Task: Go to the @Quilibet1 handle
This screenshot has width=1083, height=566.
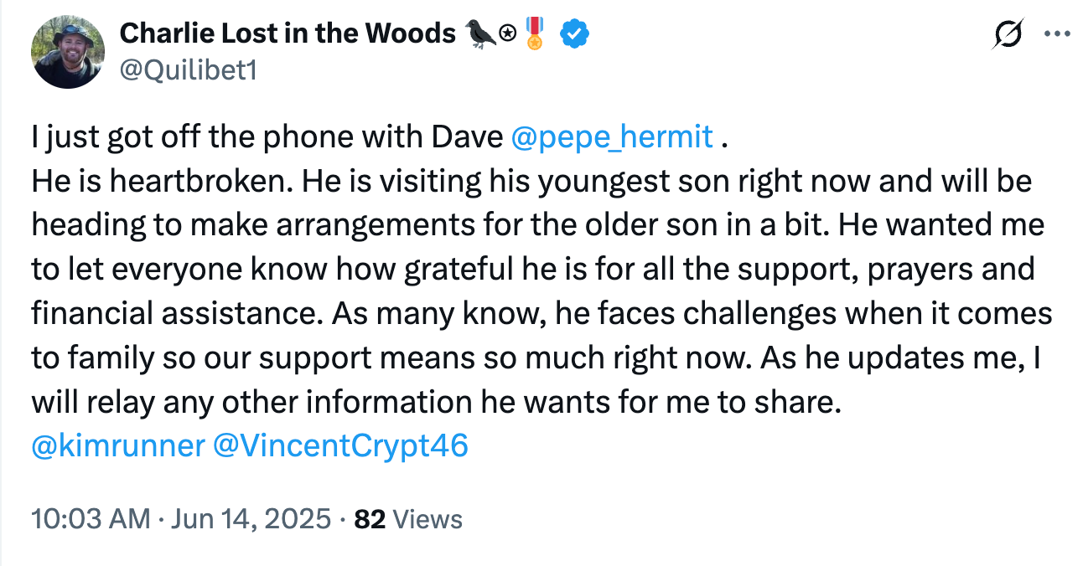Action: (x=189, y=70)
